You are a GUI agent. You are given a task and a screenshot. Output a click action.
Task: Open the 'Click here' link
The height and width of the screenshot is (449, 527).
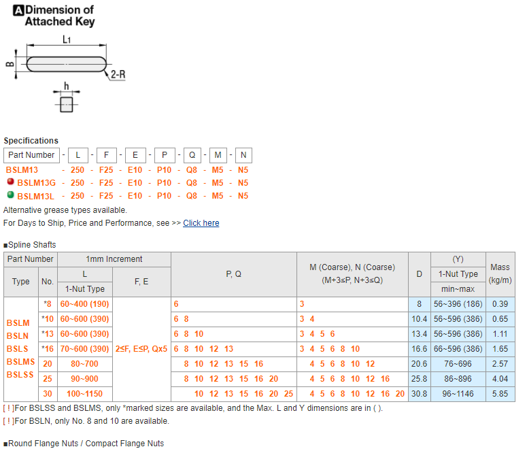coord(201,223)
